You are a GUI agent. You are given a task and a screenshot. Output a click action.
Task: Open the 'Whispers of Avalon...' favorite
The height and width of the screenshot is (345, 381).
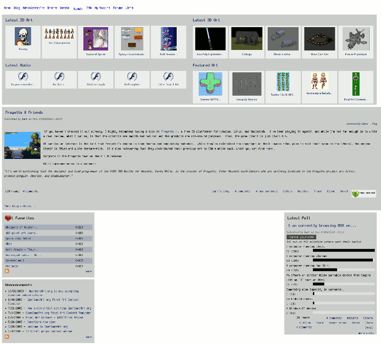23,227
